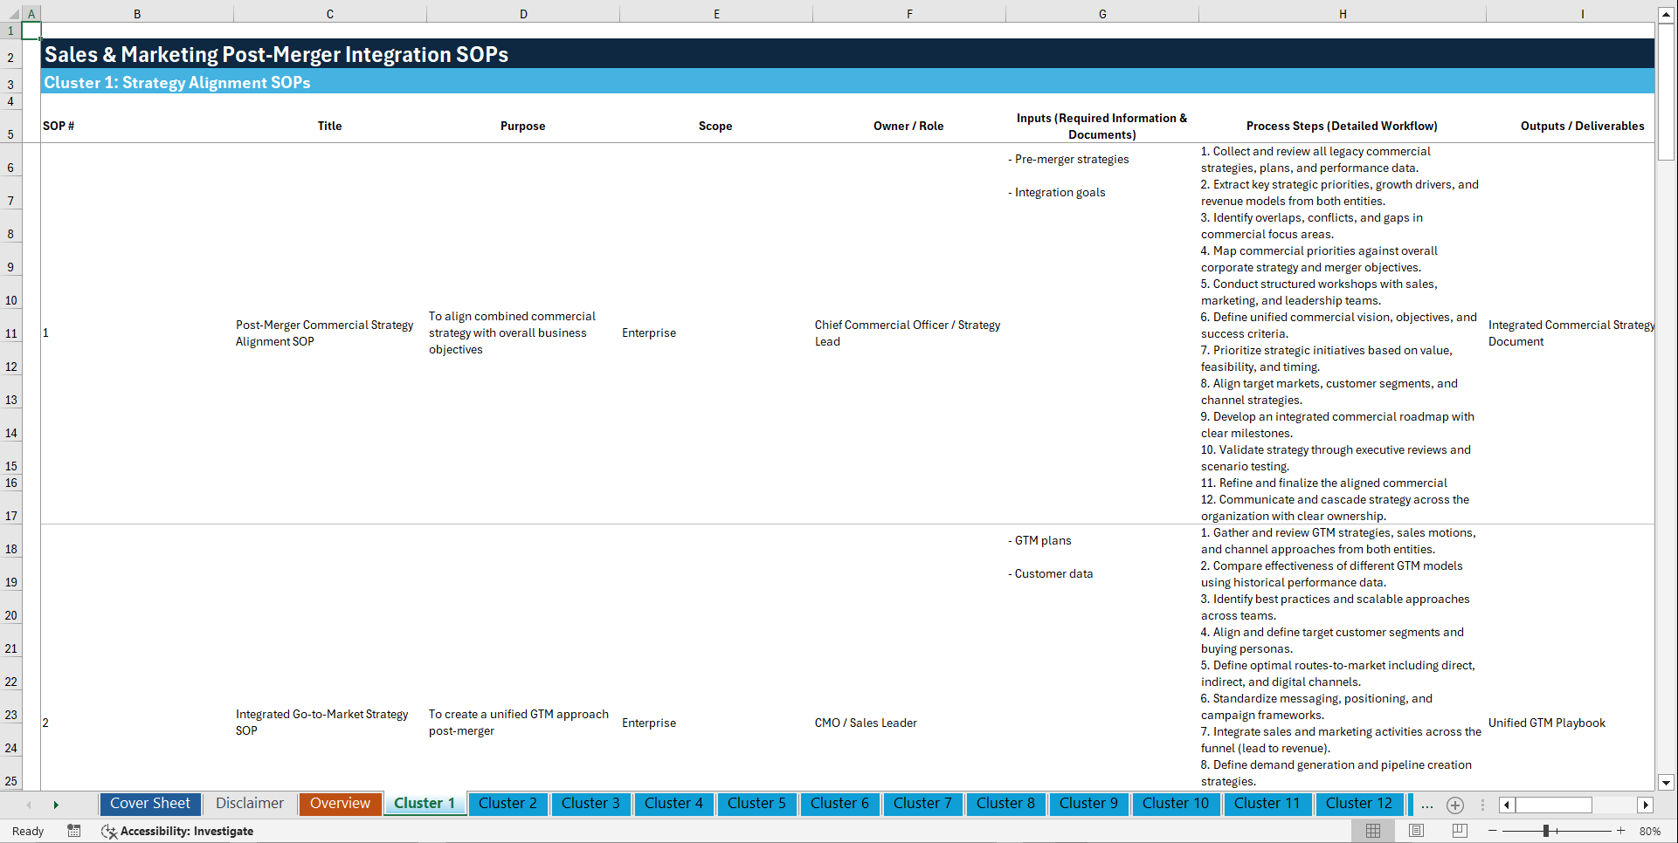Click the Zoom In plus icon
Image resolution: width=1678 pixels, height=843 pixels.
click(1621, 831)
